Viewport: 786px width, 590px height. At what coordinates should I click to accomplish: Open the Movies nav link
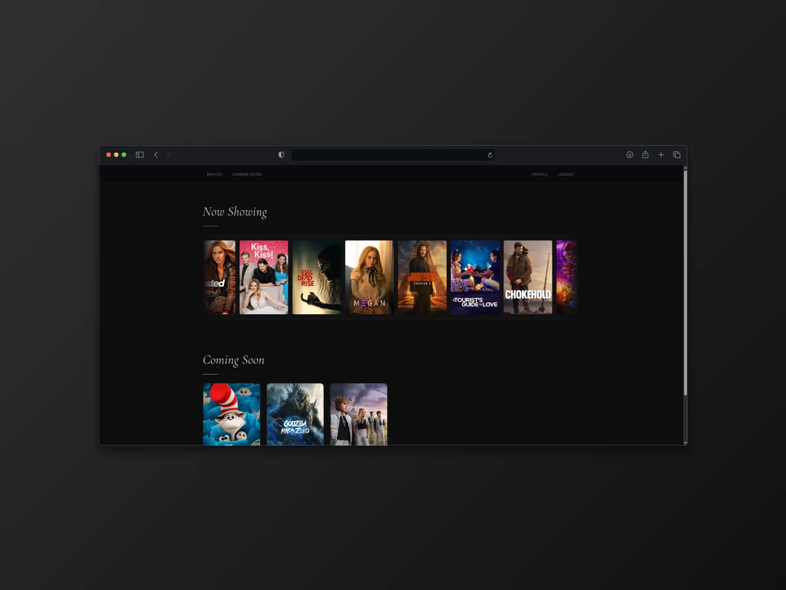click(x=215, y=175)
